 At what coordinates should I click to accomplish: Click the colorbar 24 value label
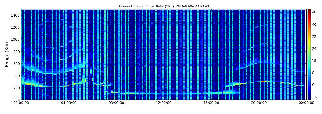point(314,49)
